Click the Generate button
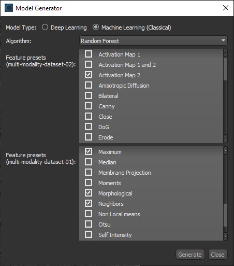 [x=190, y=255]
